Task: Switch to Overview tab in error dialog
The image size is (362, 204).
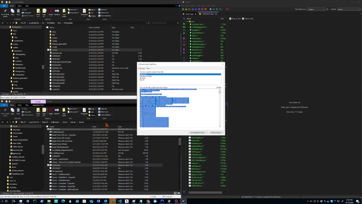Action: click(x=141, y=69)
